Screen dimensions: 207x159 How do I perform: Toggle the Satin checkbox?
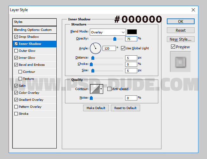tap(16, 86)
